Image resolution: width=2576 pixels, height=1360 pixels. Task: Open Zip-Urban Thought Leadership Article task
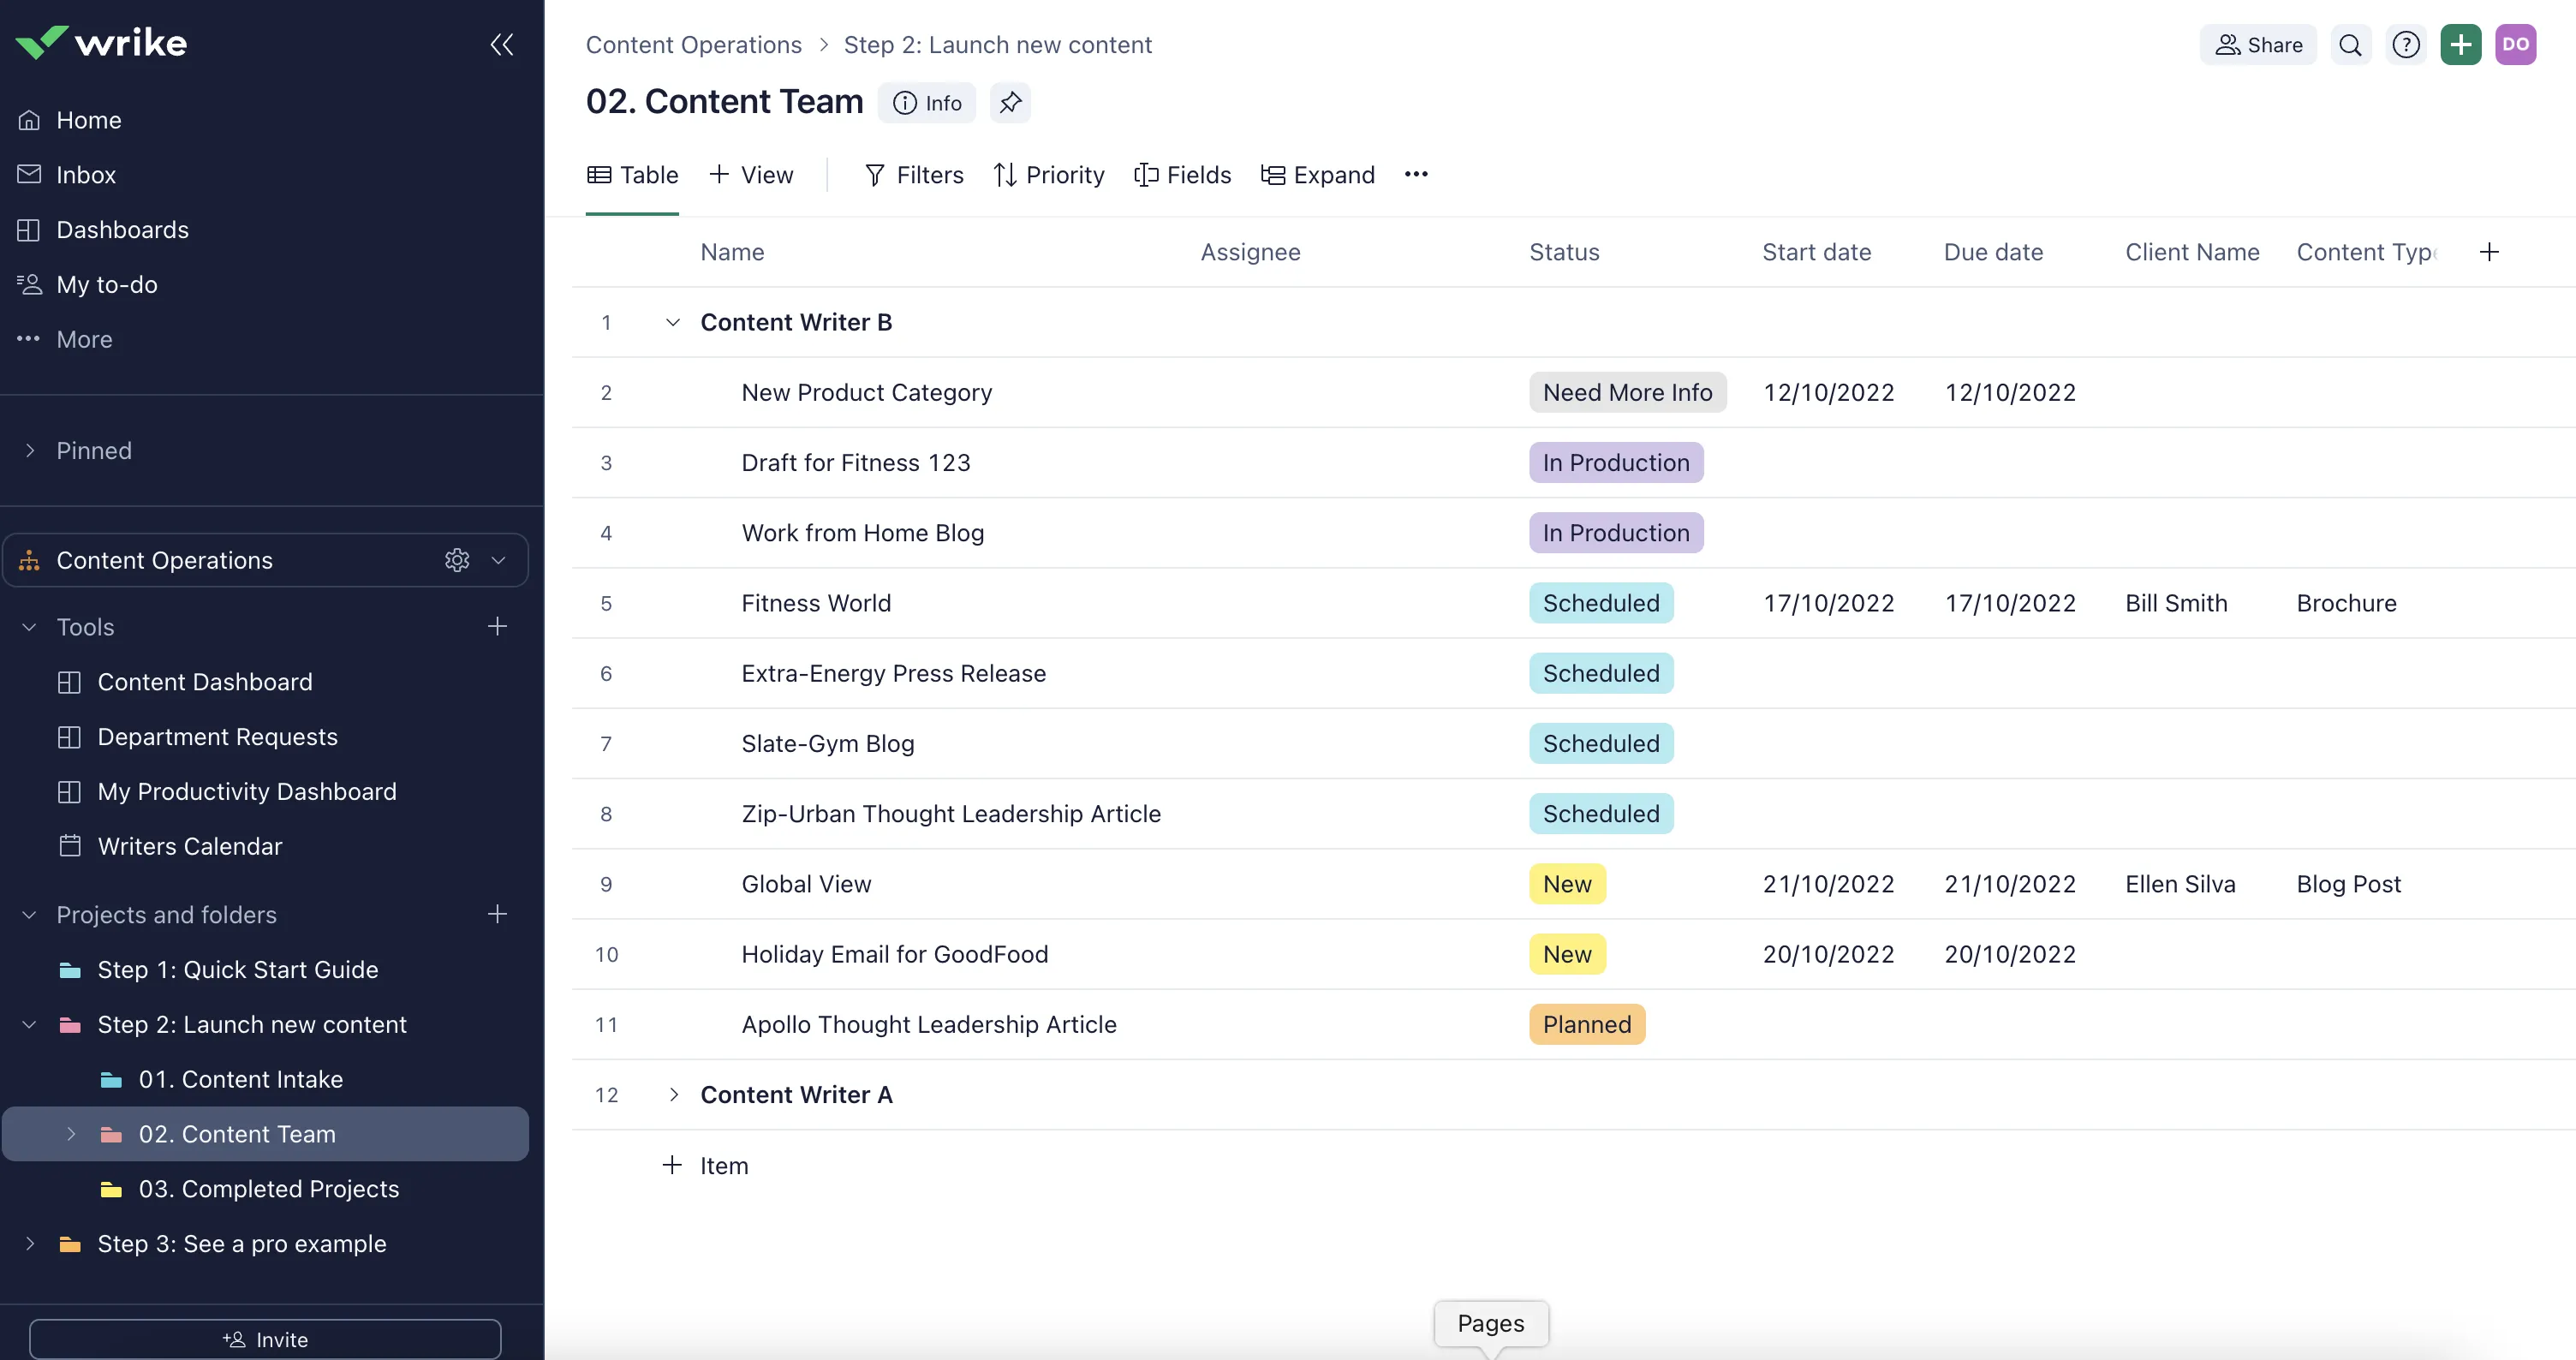point(951,815)
